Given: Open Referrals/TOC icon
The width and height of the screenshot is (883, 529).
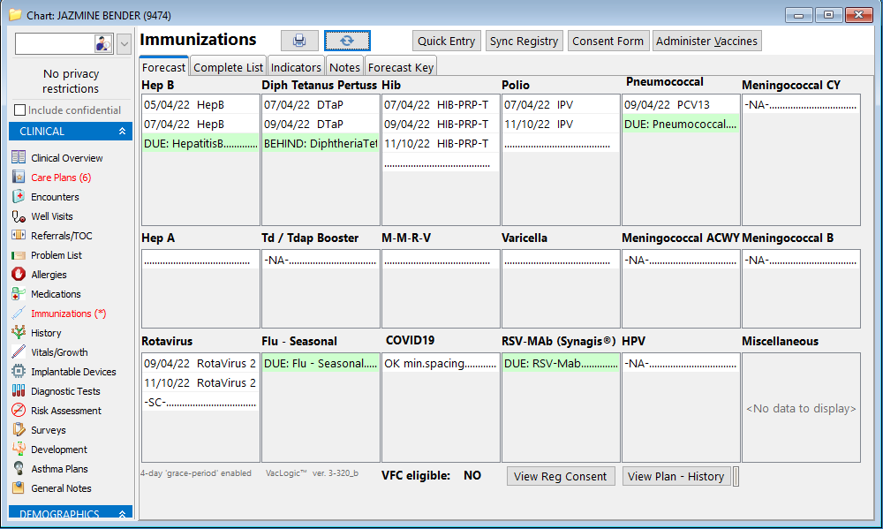Looking at the screenshot, I should (x=19, y=236).
